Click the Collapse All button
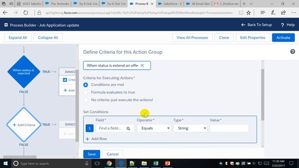Screen dimensions: 299x168 (x=48, y=37)
